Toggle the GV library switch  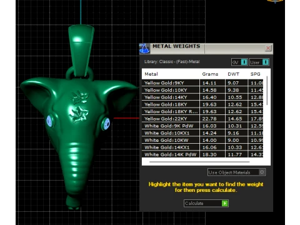tap(239, 62)
